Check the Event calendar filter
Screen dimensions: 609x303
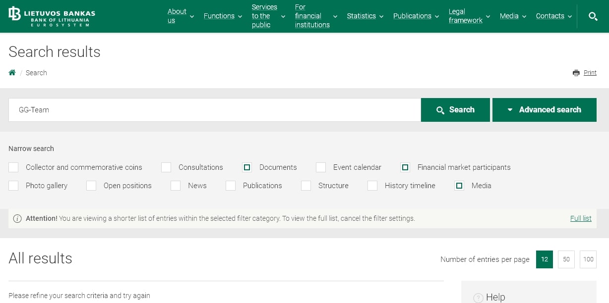[x=321, y=167]
